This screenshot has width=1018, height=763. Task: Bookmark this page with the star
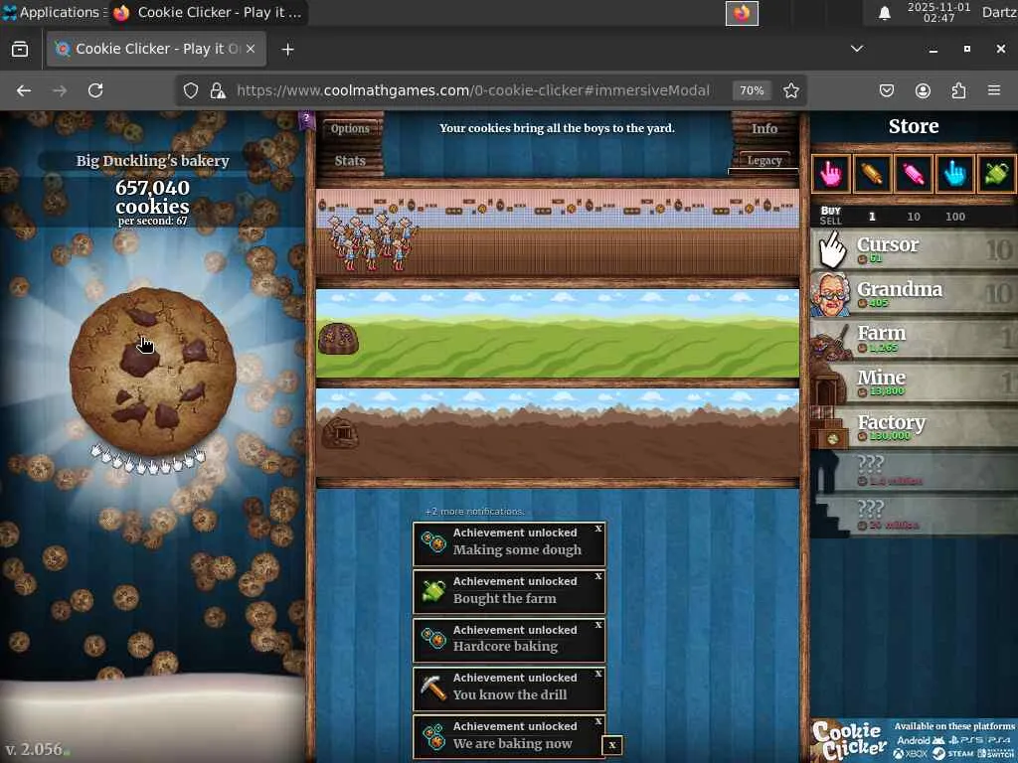(790, 90)
